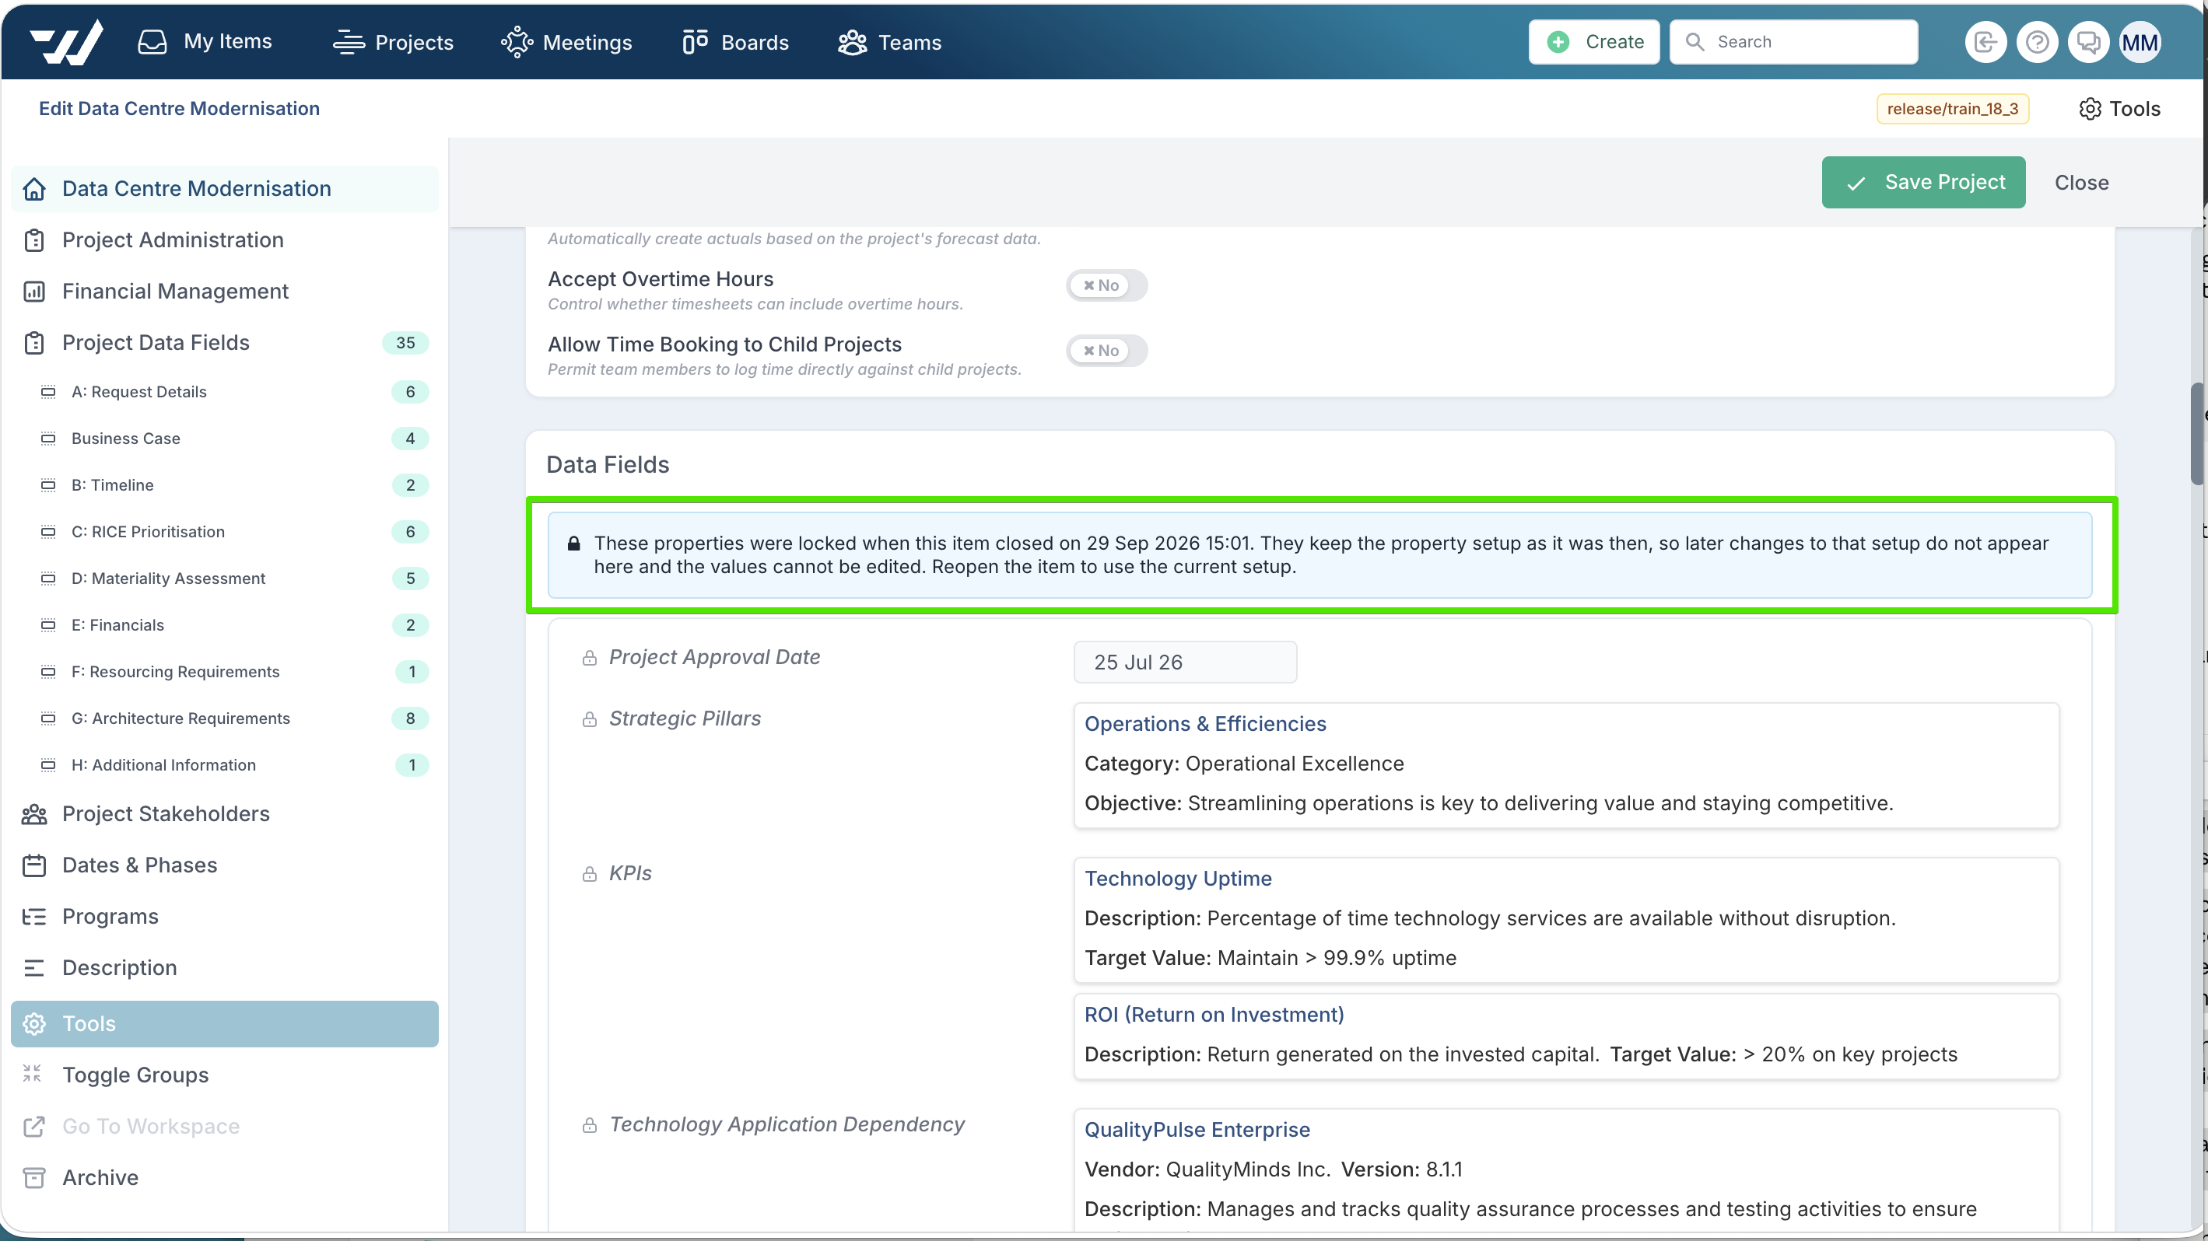Image resolution: width=2208 pixels, height=1241 pixels.
Task: Click the vertical scrollbar on the right edge
Action: 2199,435
